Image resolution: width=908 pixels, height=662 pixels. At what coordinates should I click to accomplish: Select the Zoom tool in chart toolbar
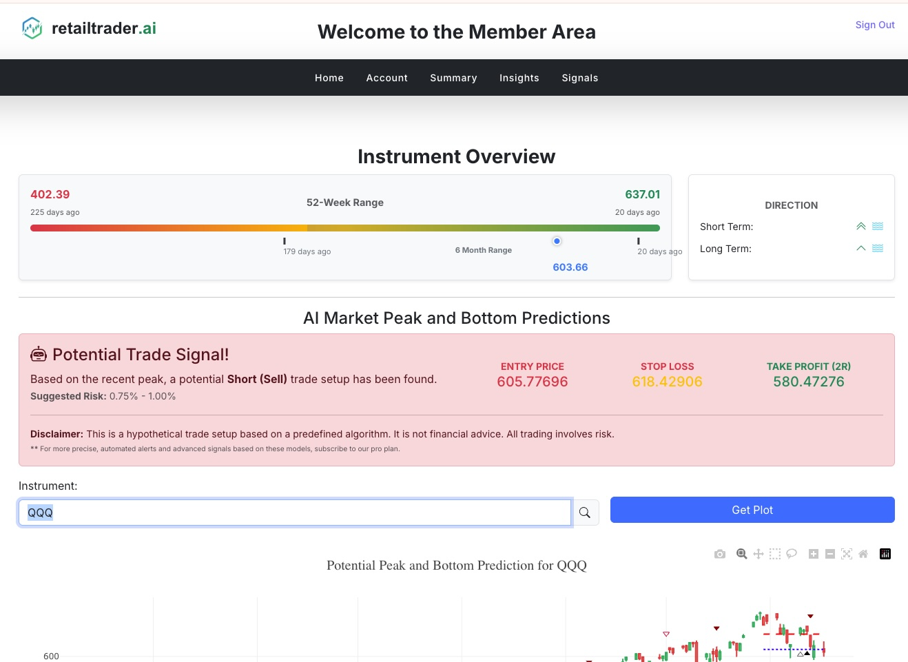pyautogui.click(x=742, y=554)
